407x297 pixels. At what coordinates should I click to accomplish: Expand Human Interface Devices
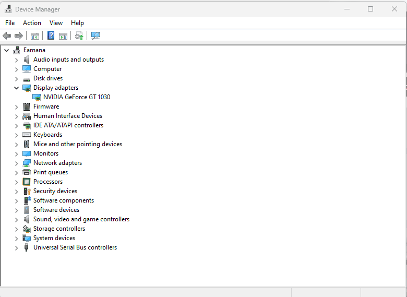[16, 116]
